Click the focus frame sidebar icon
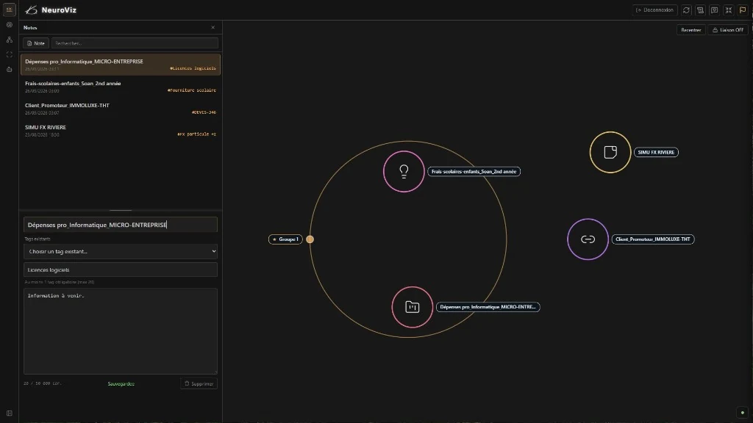 click(x=9, y=54)
